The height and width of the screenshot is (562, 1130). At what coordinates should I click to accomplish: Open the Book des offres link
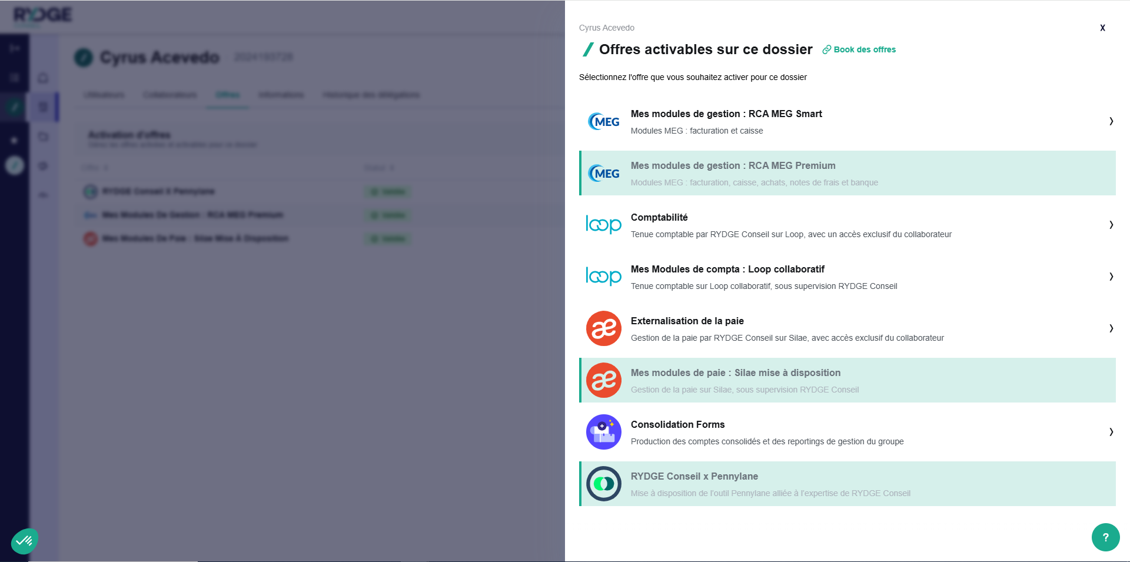[x=859, y=49]
